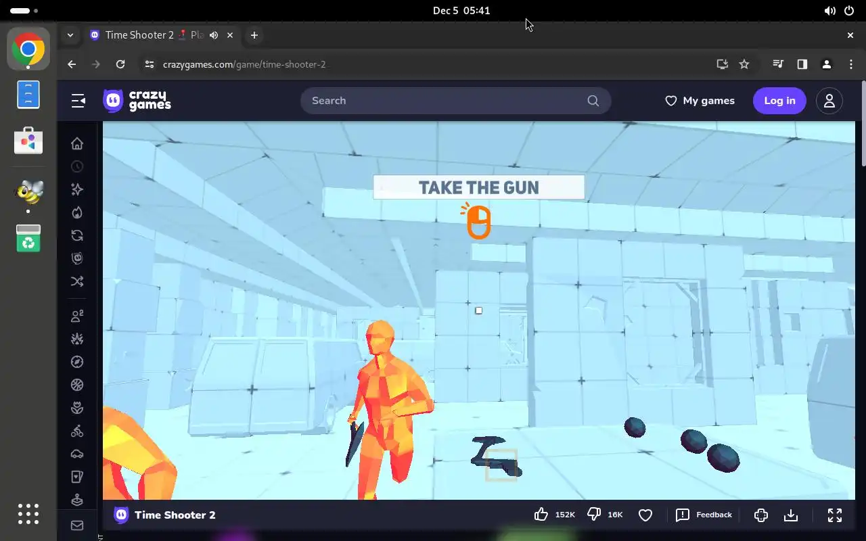Open Bike games cyclist icon
The image size is (866, 541).
pos(77,431)
